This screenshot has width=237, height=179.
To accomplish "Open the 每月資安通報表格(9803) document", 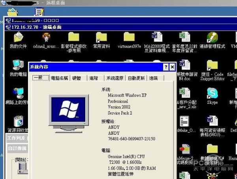I will (212, 122).
